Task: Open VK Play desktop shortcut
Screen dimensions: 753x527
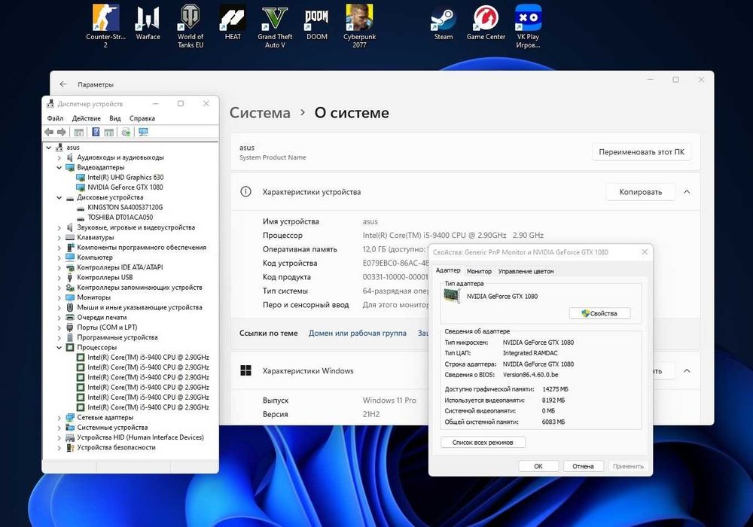Action: click(528, 26)
